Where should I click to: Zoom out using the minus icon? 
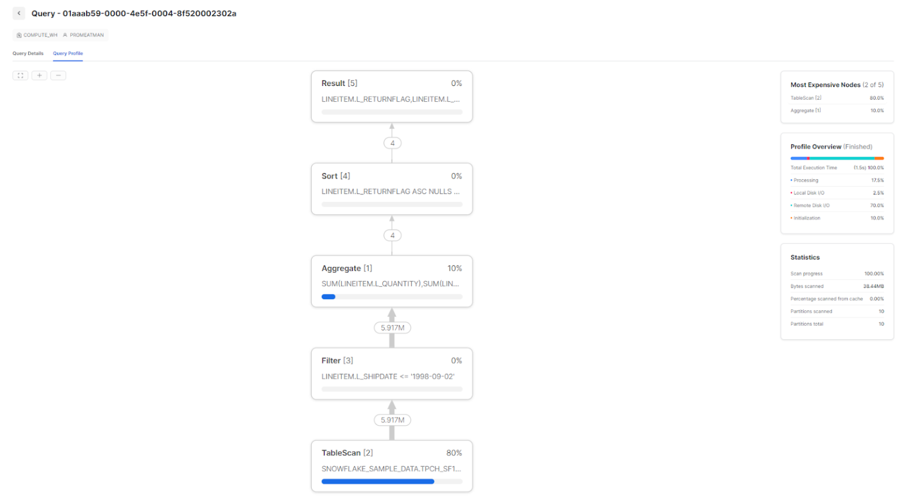pos(58,75)
